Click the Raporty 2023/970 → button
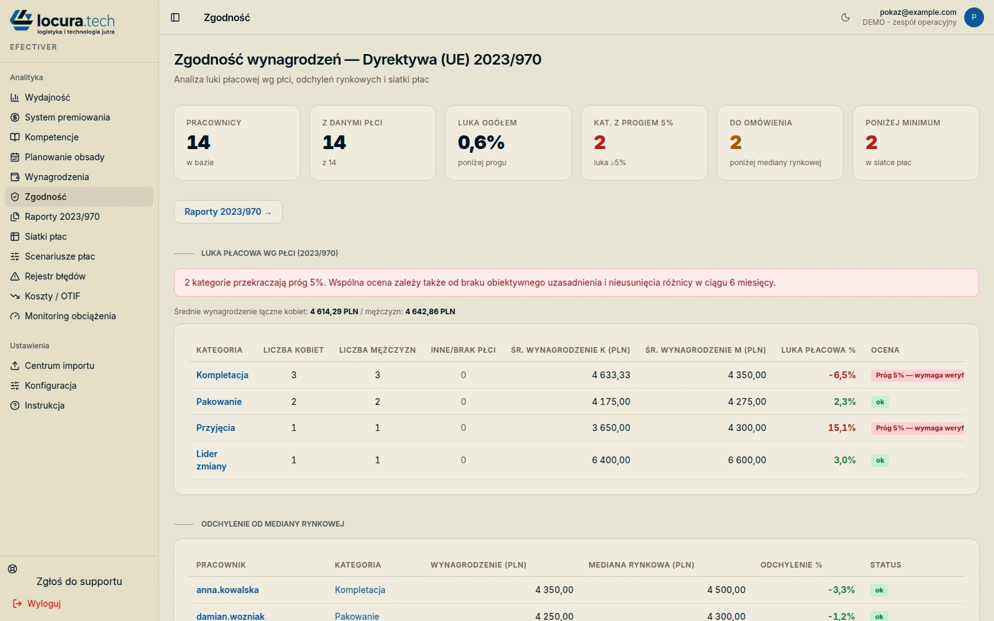Screen dimensions: 994x621 pyautogui.click(x=228, y=212)
